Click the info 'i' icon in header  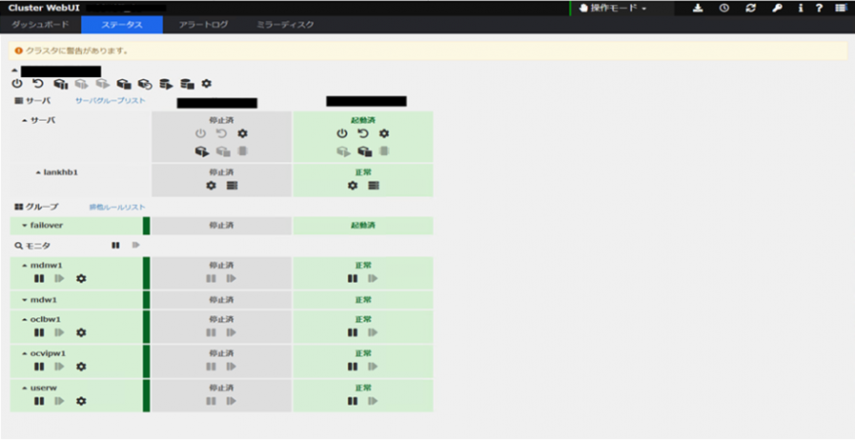800,9
